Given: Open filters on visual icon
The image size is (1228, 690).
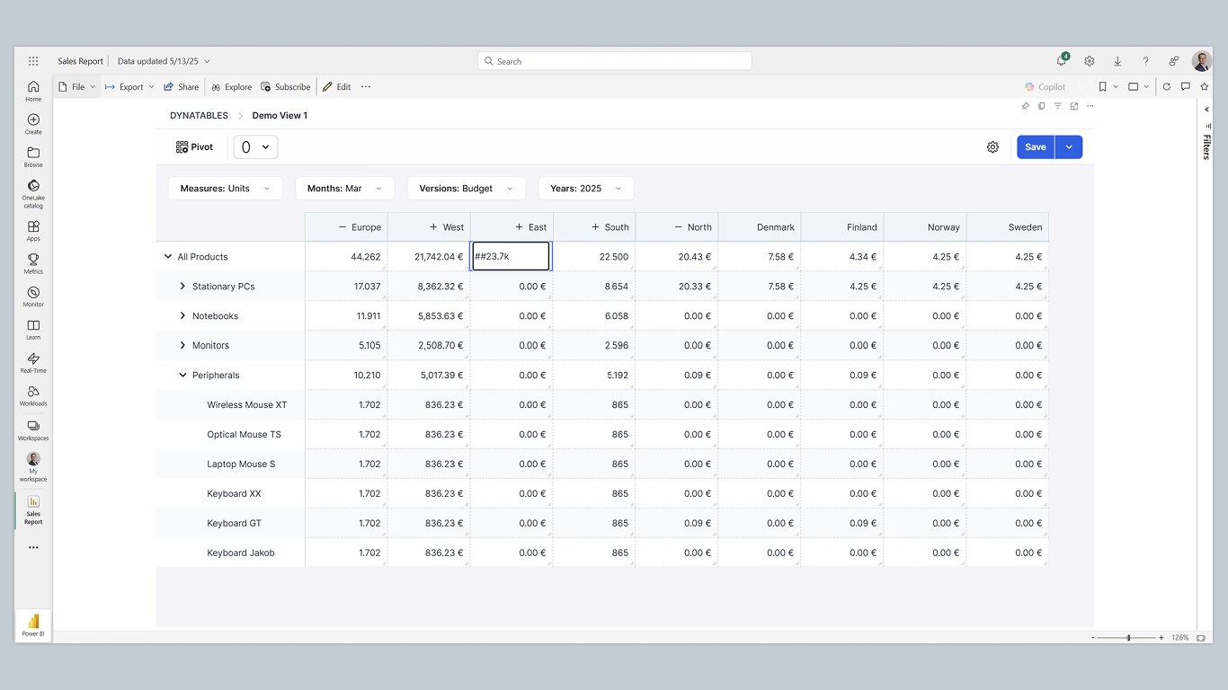Looking at the screenshot, I should click(1058, 106).
